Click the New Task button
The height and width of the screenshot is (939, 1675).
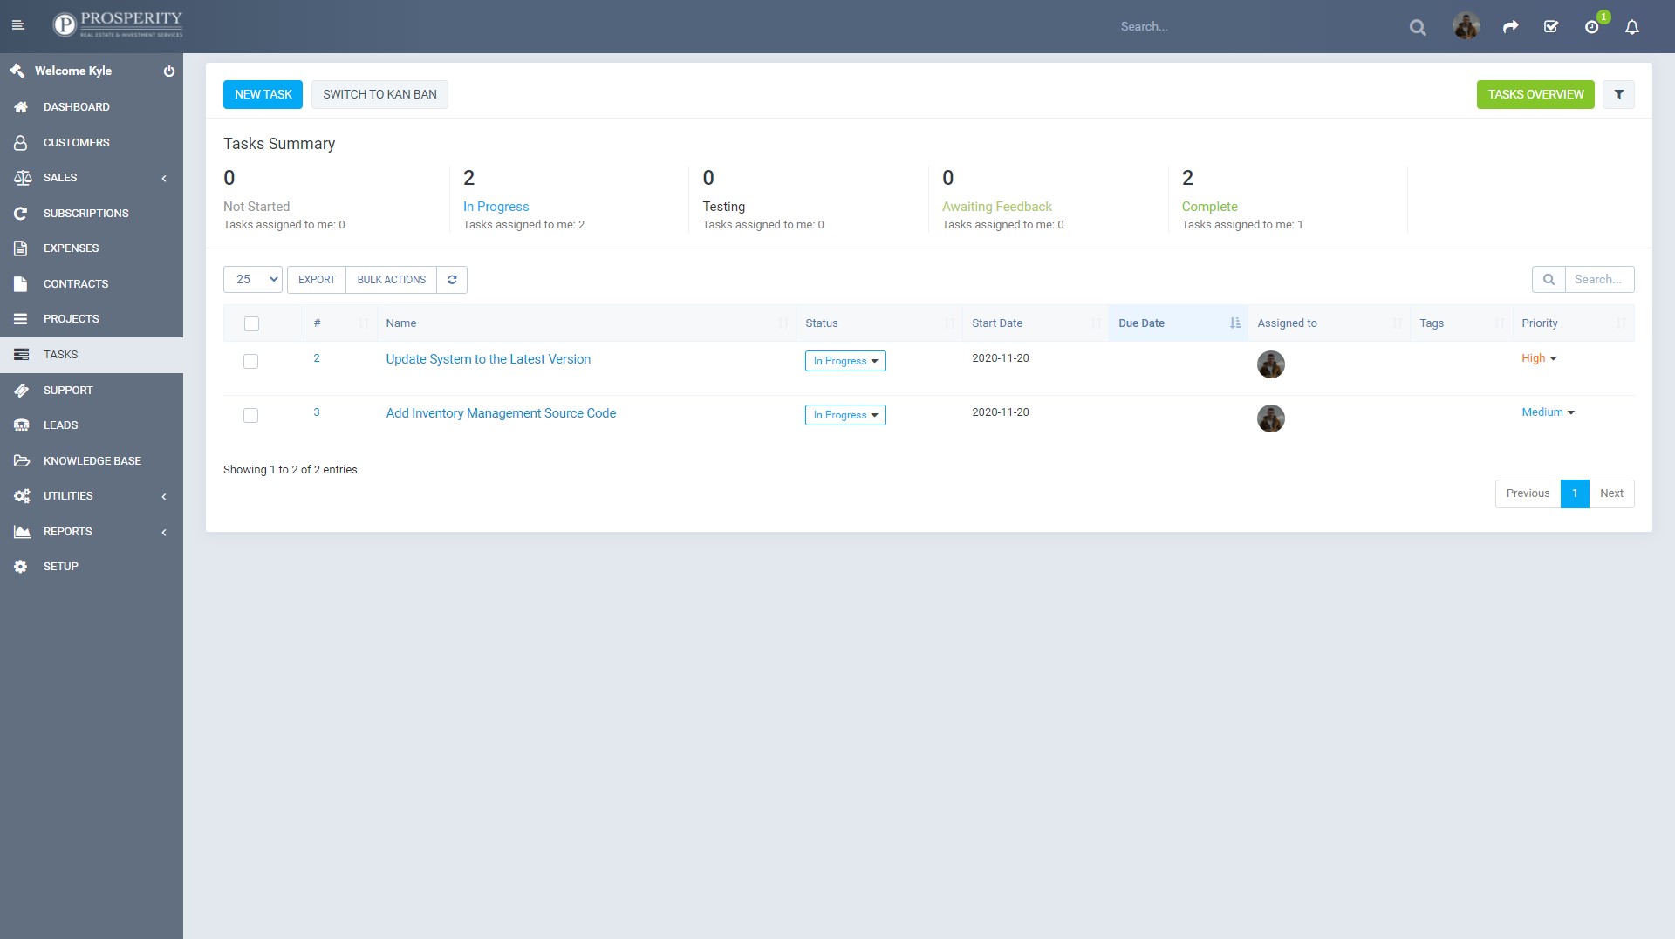point(263,94)
